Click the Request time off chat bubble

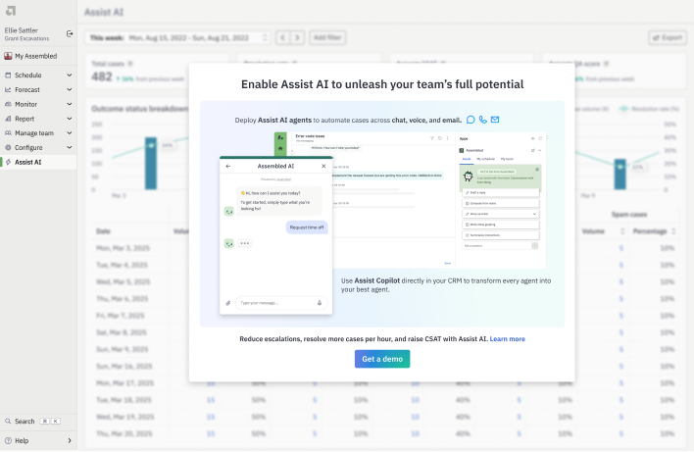pos(307,227)
